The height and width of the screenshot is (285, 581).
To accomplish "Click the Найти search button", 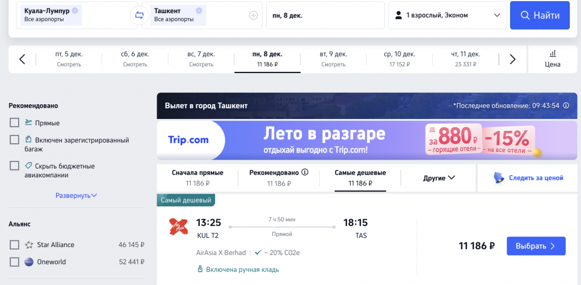I will pos(540,15).
